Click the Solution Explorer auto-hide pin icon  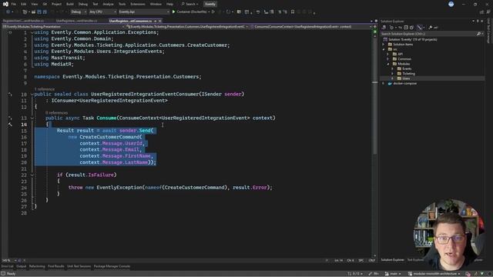(478, 21)
